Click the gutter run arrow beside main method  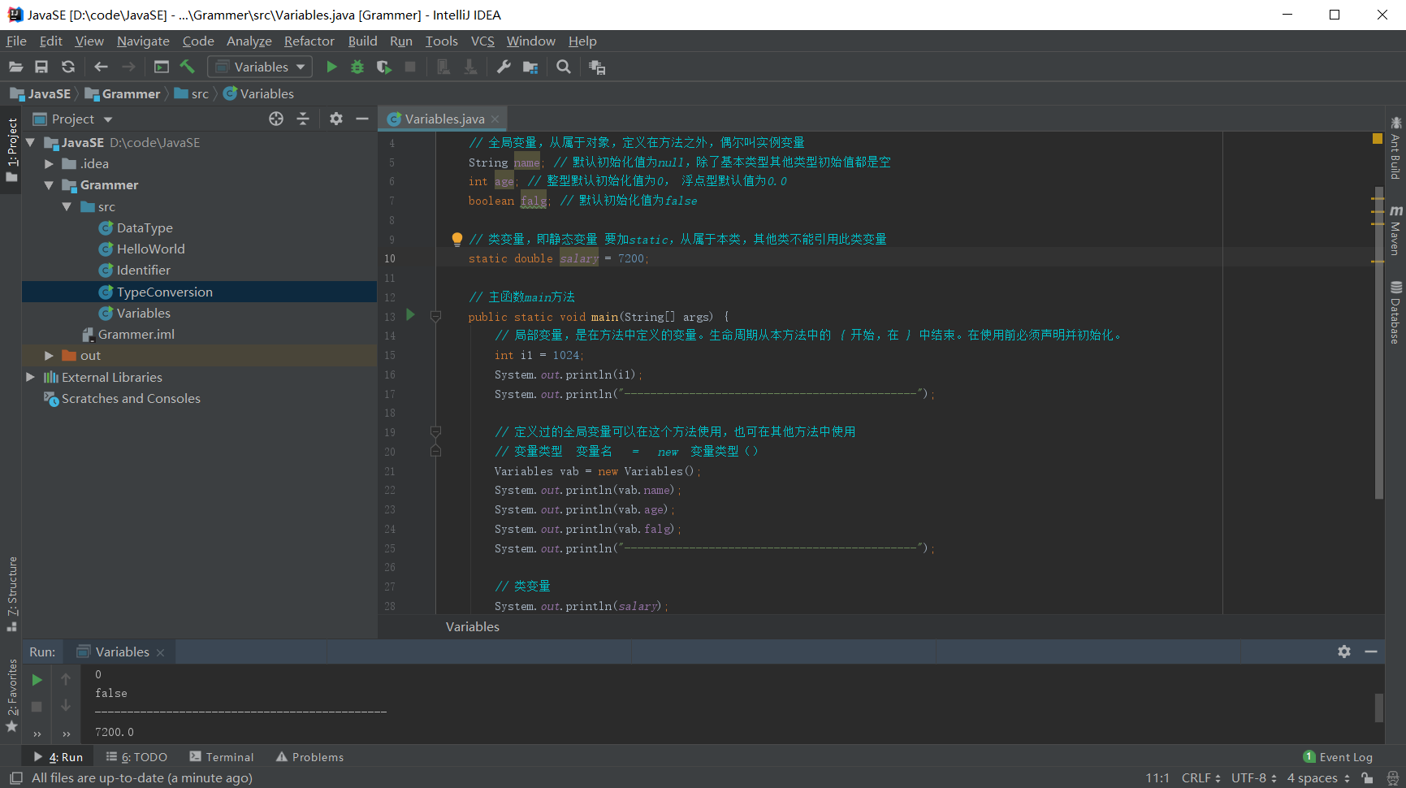410,315
